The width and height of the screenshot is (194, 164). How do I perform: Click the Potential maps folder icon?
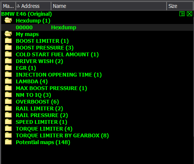(x=8, y=142)
